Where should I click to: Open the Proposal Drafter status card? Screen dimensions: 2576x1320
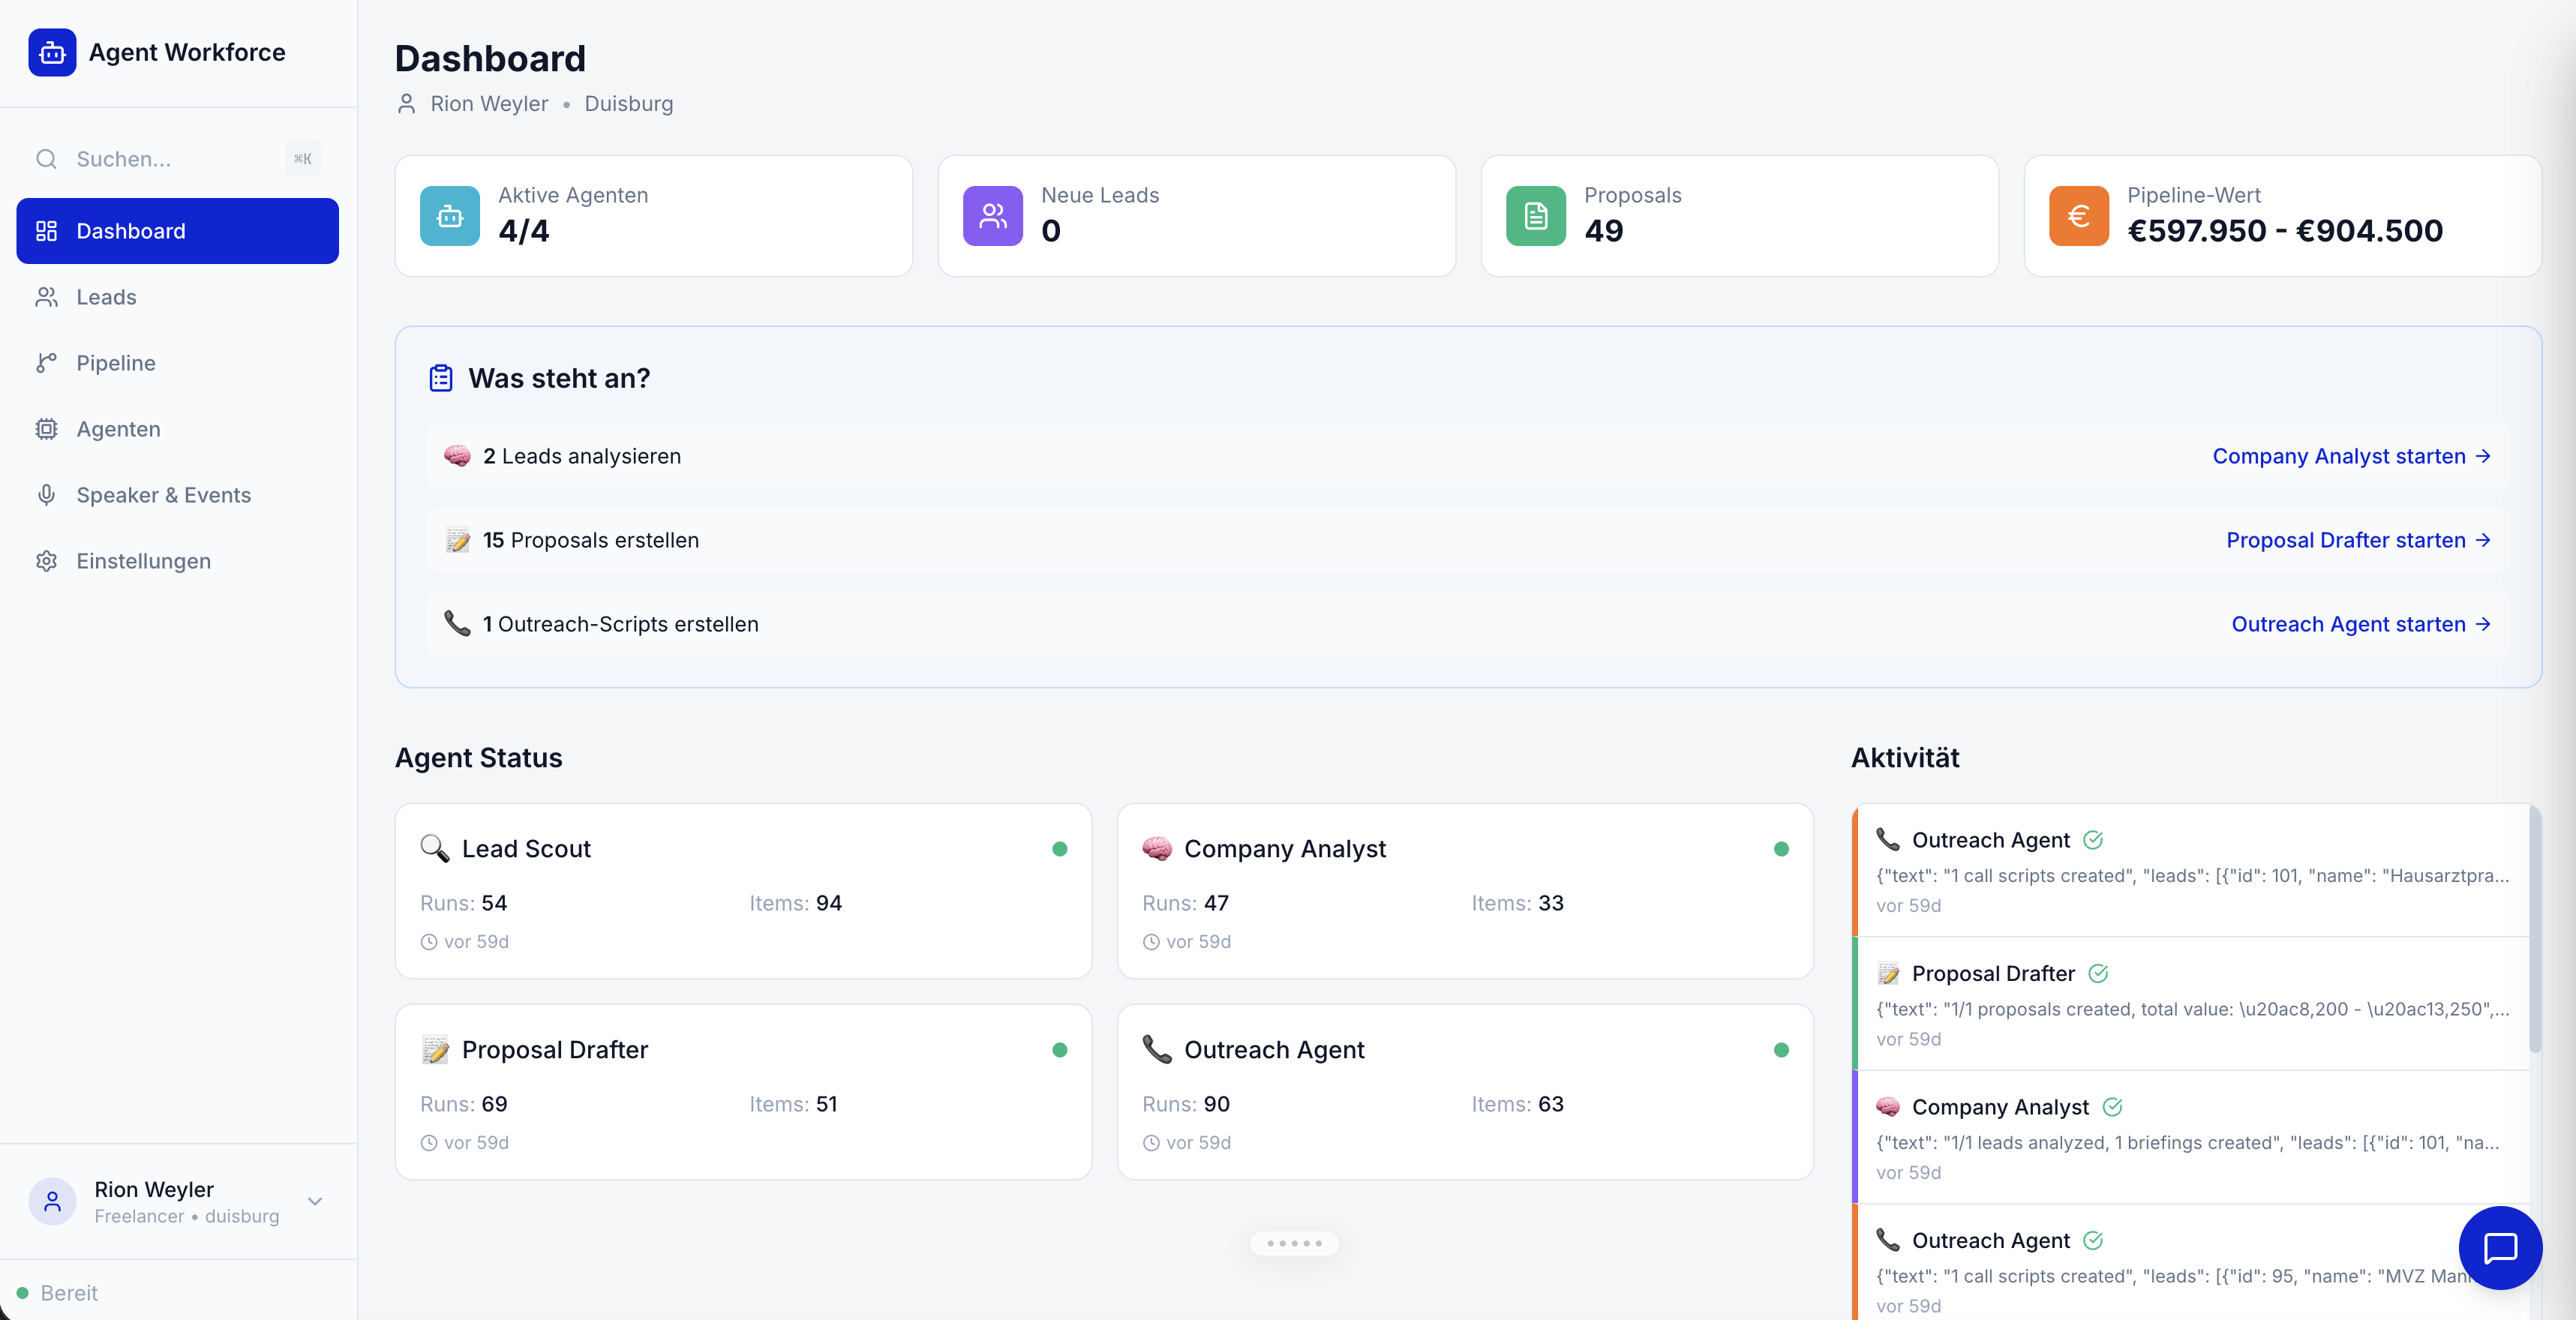click(x=743, y=1092)
